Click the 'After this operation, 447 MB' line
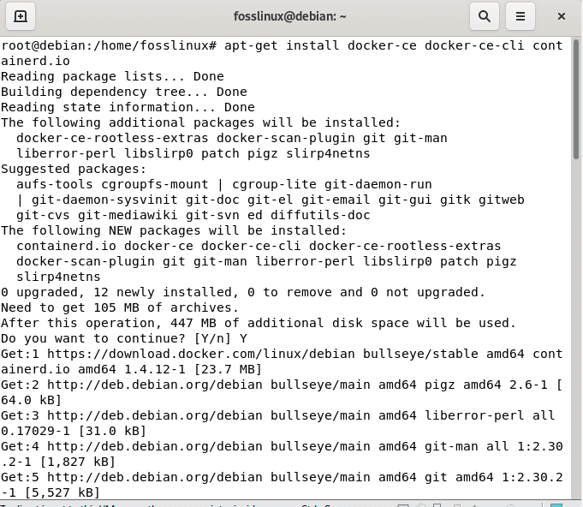 click(x=259, y=323)
